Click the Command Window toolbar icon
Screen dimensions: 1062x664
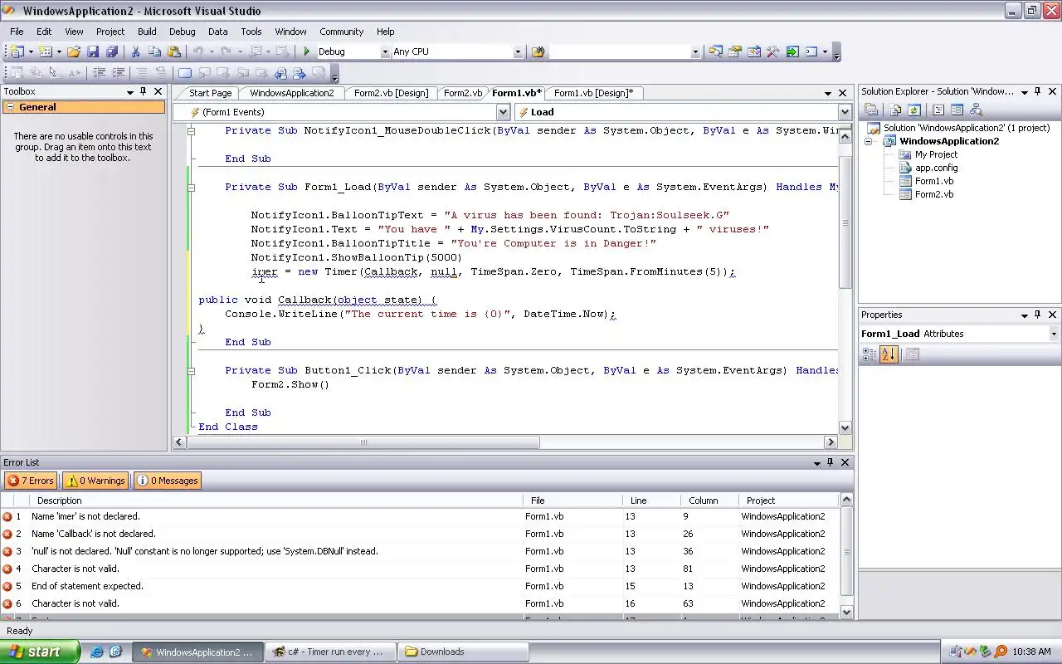pyautogui.click(x=811, y=51)
